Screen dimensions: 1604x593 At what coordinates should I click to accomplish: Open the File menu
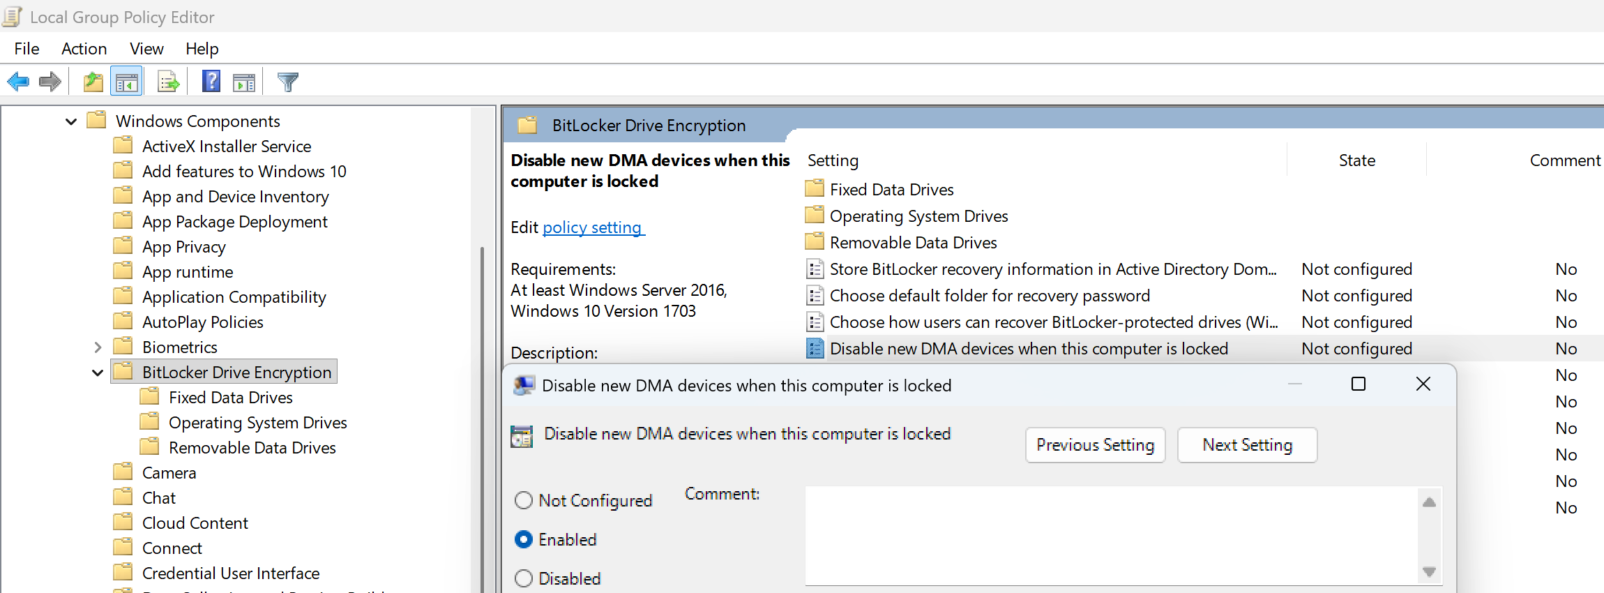point(27,49)
